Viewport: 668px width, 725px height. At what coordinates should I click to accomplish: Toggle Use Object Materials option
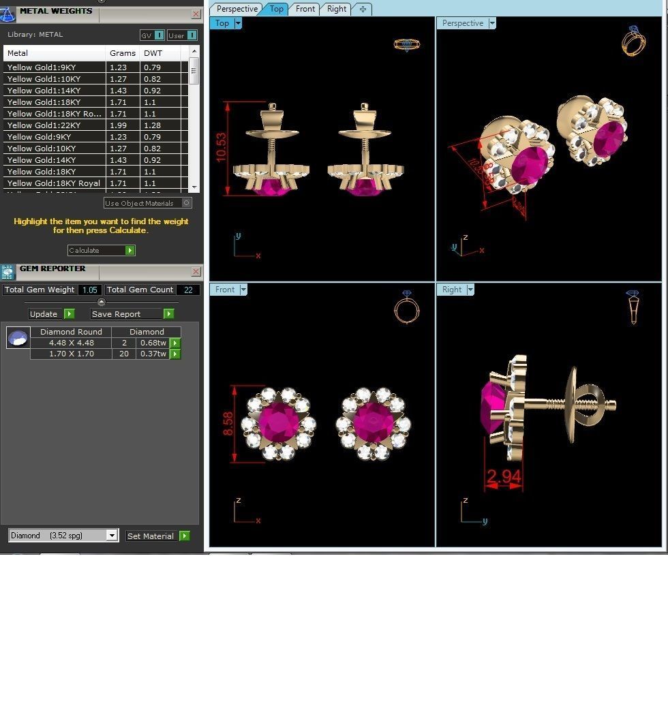click(147, 203)
